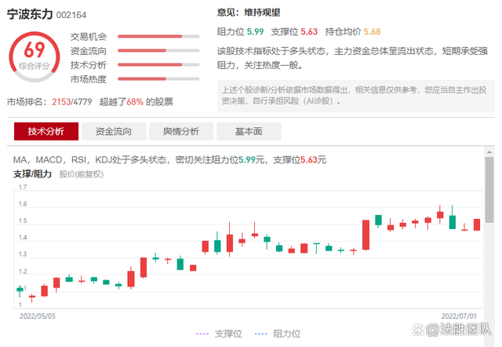Viewport: 502px width, 347px height.
Task: Click the stock name 宁波东力
Action: 30,14
